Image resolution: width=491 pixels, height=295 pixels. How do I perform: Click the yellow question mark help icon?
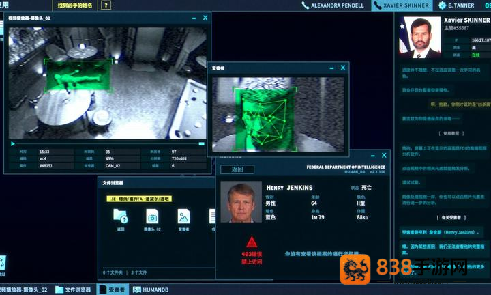tap(106, 5)
